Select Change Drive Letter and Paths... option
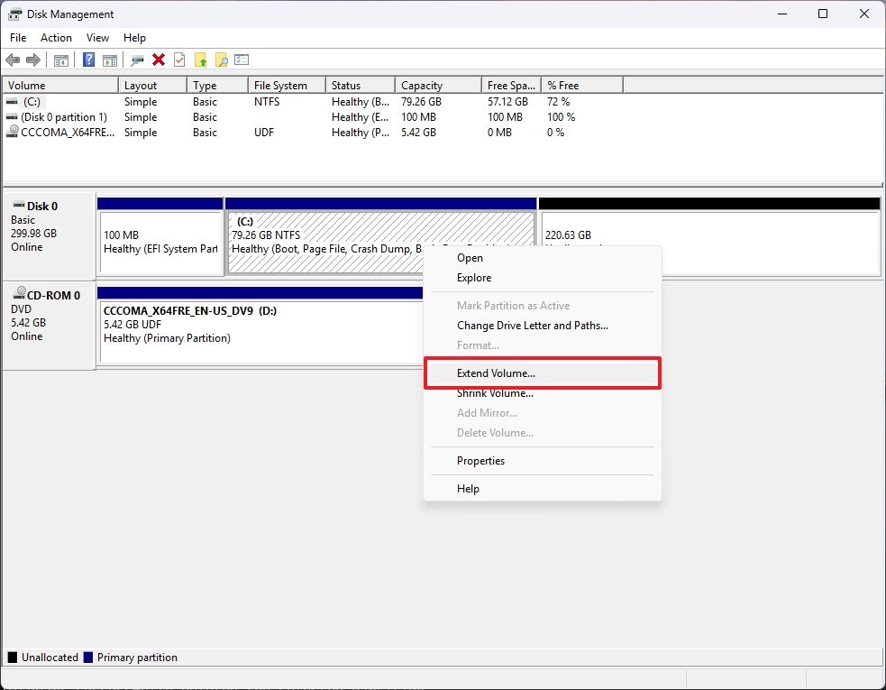Image resolution: width=886 pixels, height=690 pixels. pyautogui.click(x=532, y=326)
